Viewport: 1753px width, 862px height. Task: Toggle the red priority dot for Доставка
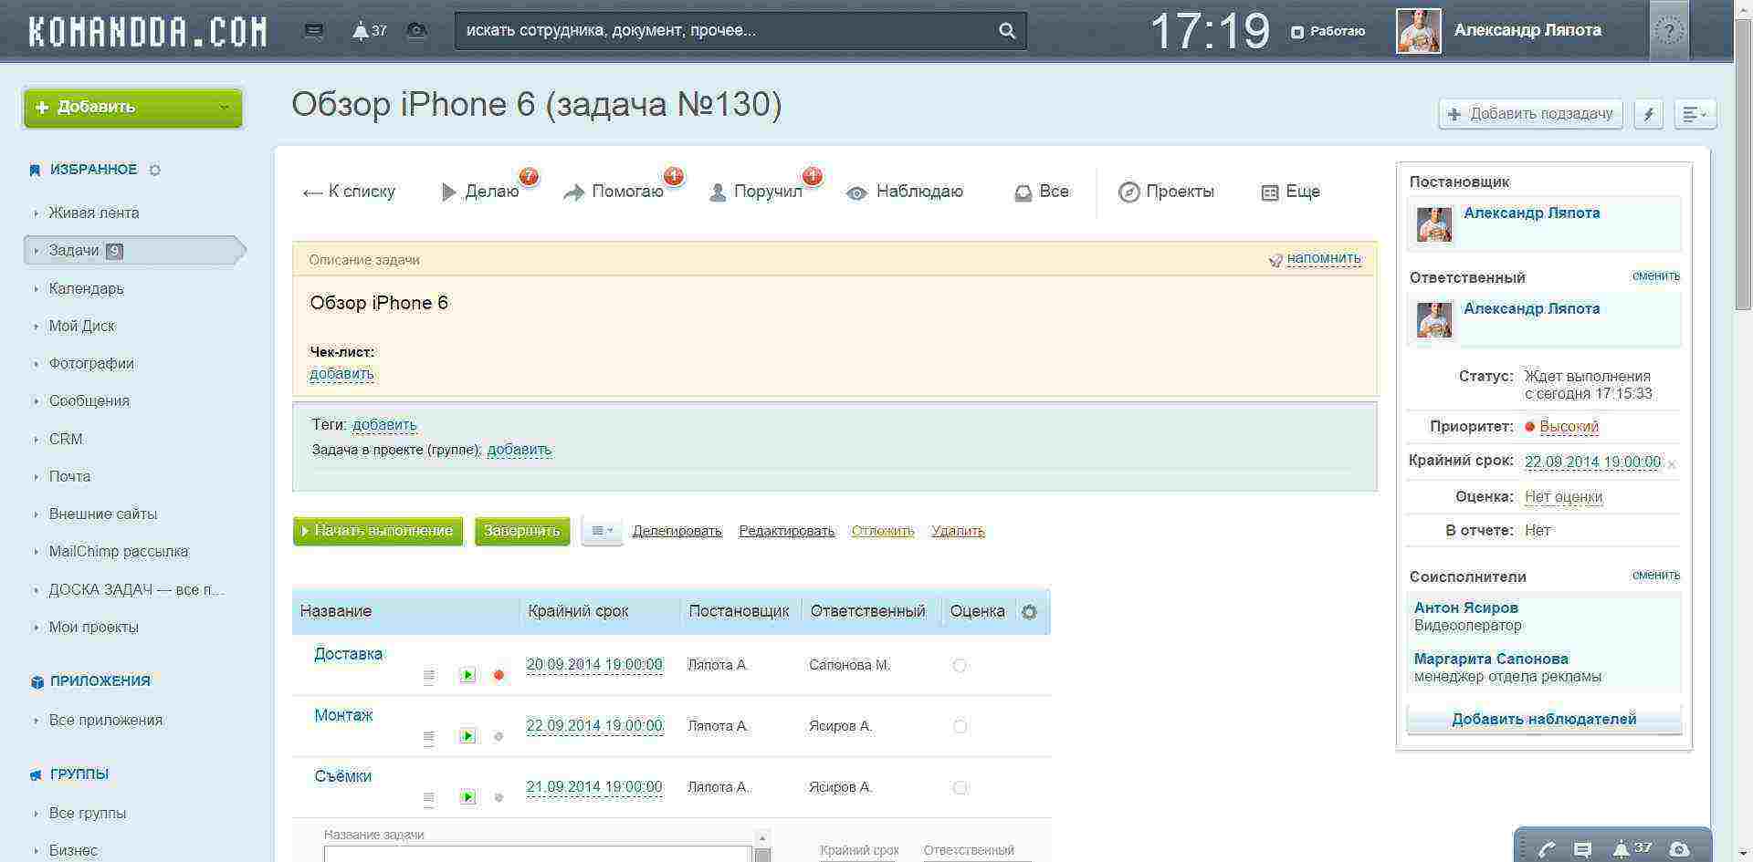499,676
